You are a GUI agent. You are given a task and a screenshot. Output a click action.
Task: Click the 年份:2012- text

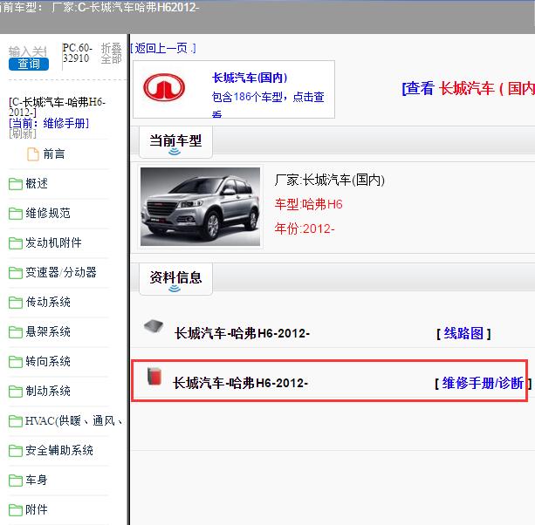305,228
